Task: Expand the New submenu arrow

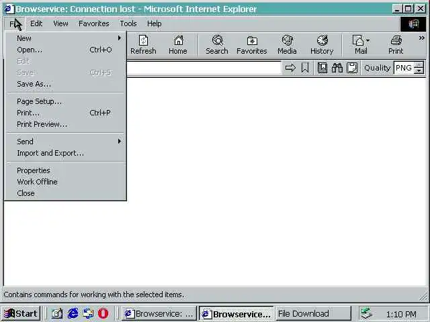Action: 120,38
